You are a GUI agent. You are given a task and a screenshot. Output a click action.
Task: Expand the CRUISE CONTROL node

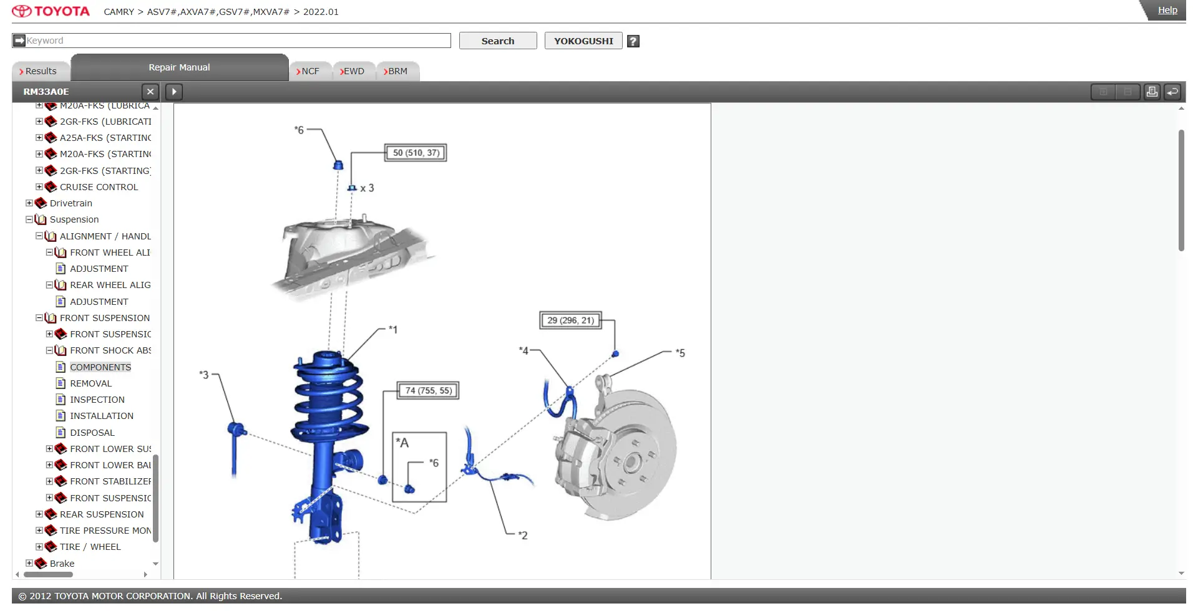coord(39,187)
